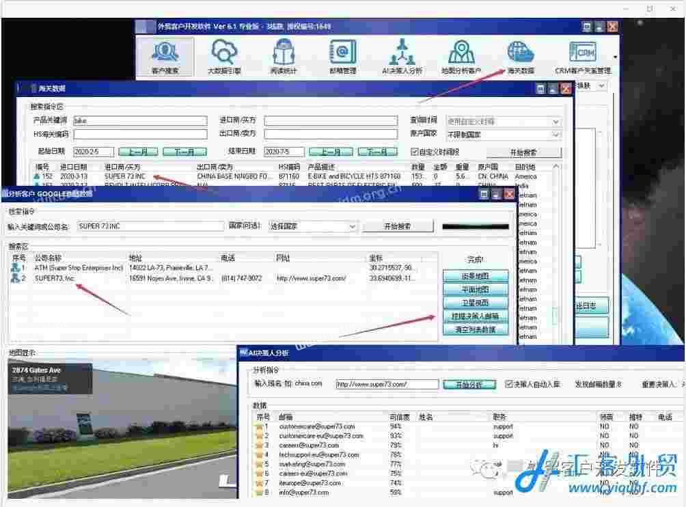This screenshot has height=507, width=686.
Task: Select the ATM (Super Stop Enterprises Inc) row
Action: pos(222,267)
